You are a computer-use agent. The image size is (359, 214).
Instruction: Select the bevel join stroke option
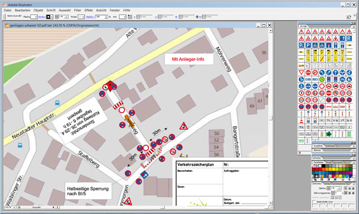pyautogui.click(x=353, y=193)
